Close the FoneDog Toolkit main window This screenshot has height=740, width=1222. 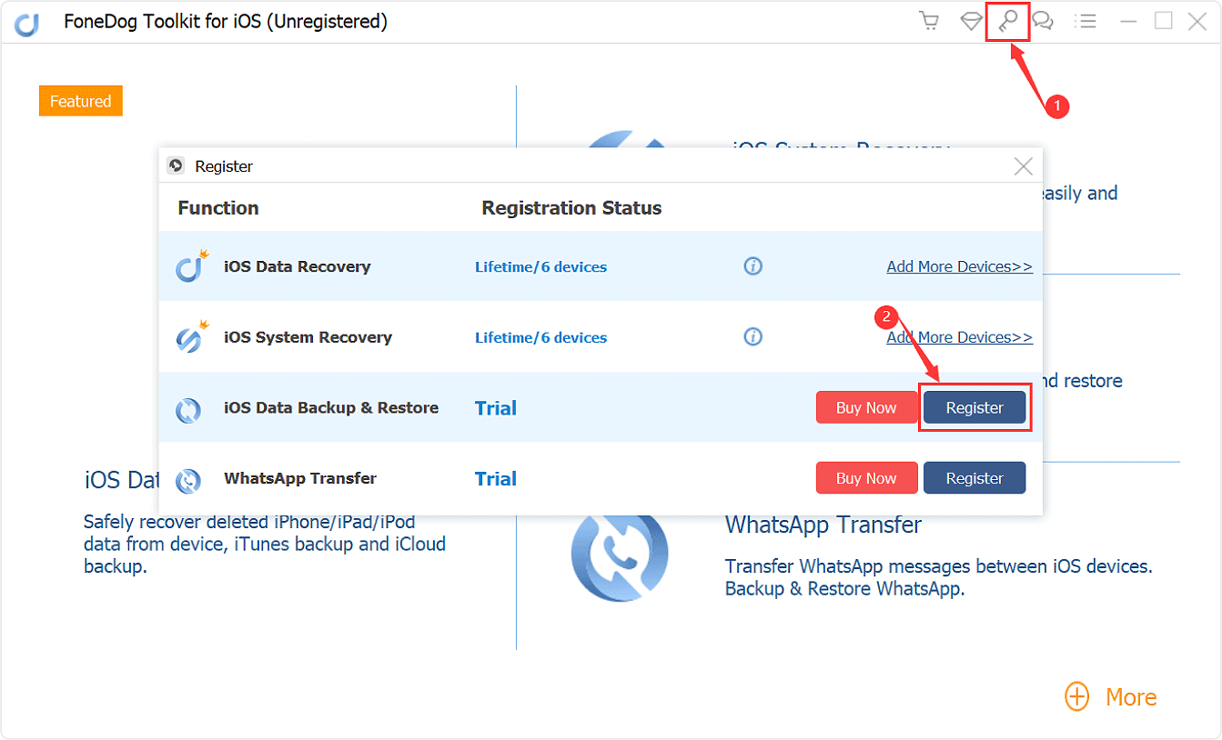(x=1197, y=22)
